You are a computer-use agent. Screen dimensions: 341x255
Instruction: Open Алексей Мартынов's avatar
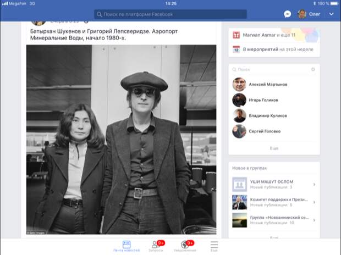[x=239, y=84]
